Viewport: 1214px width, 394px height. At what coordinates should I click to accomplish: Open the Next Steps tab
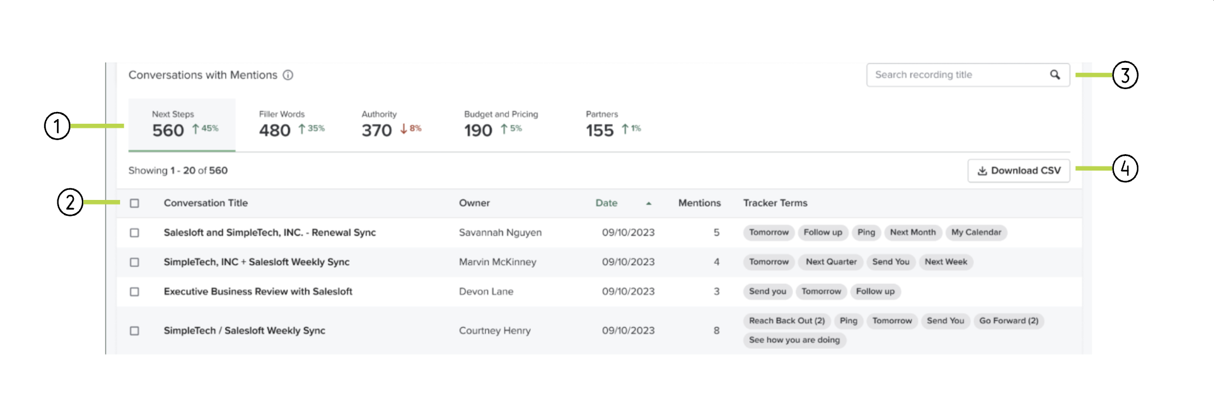click(x=182, y=125)
